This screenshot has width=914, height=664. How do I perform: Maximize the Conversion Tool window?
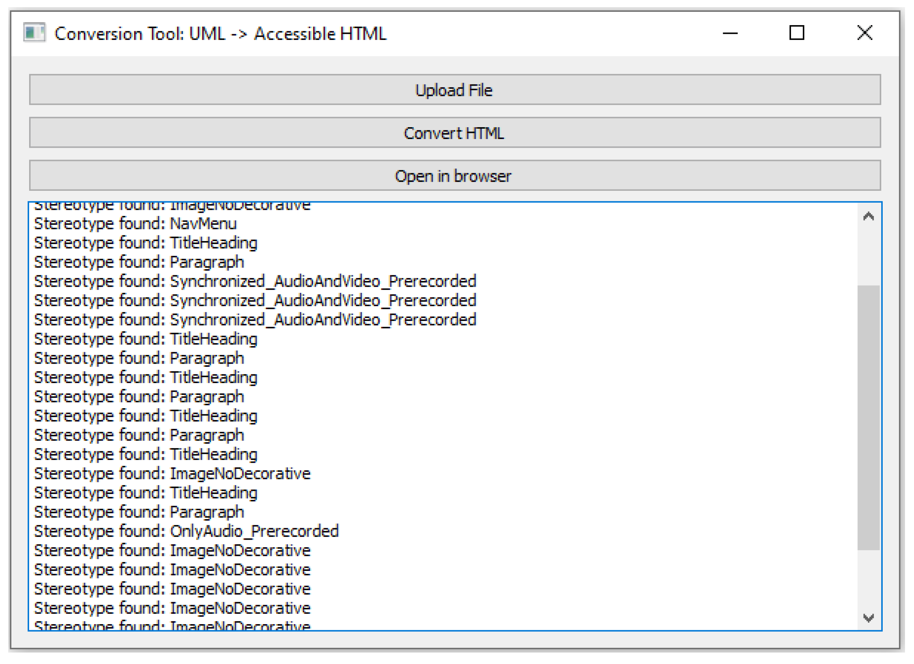coord(796,33)
